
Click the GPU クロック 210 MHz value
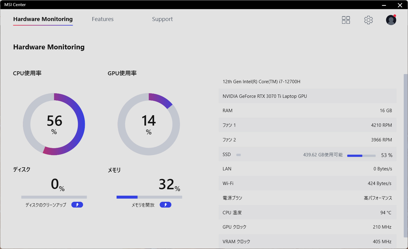click(382, 227)
